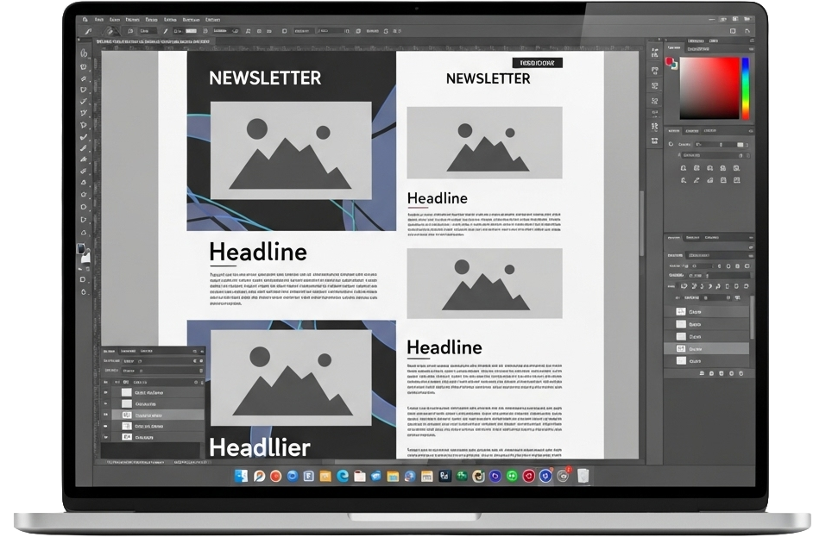This screenshot has width=832, height=537.
Task: Click the dark label above the right NEWSLETTER title
Action: (x=537, y=63)
